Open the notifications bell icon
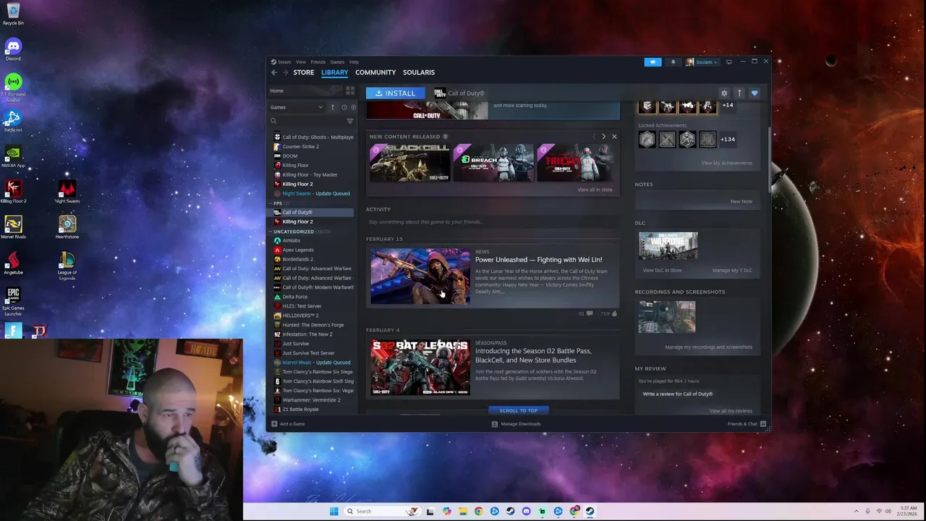The image size is (926, 521). pyautogui.click(x=673, y=62)
